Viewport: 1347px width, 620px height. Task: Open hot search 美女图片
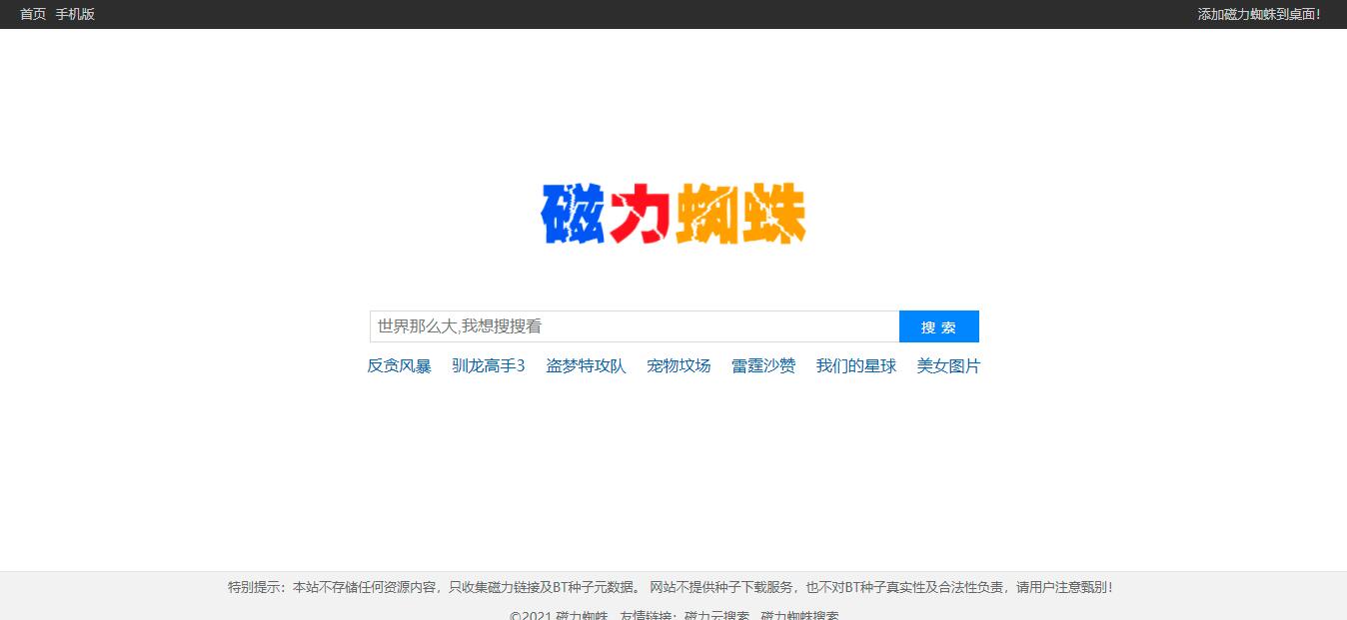949,366
